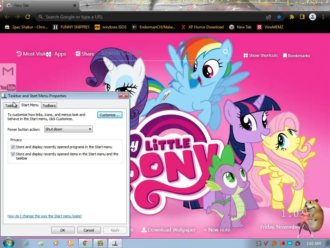The image size is (330, 248).
Task: Launch Internet Explorer from the taskbar
Action: click(x=26, y=243)
